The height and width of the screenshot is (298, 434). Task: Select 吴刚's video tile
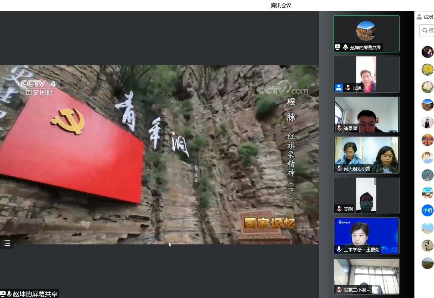(x=366, y=195)
